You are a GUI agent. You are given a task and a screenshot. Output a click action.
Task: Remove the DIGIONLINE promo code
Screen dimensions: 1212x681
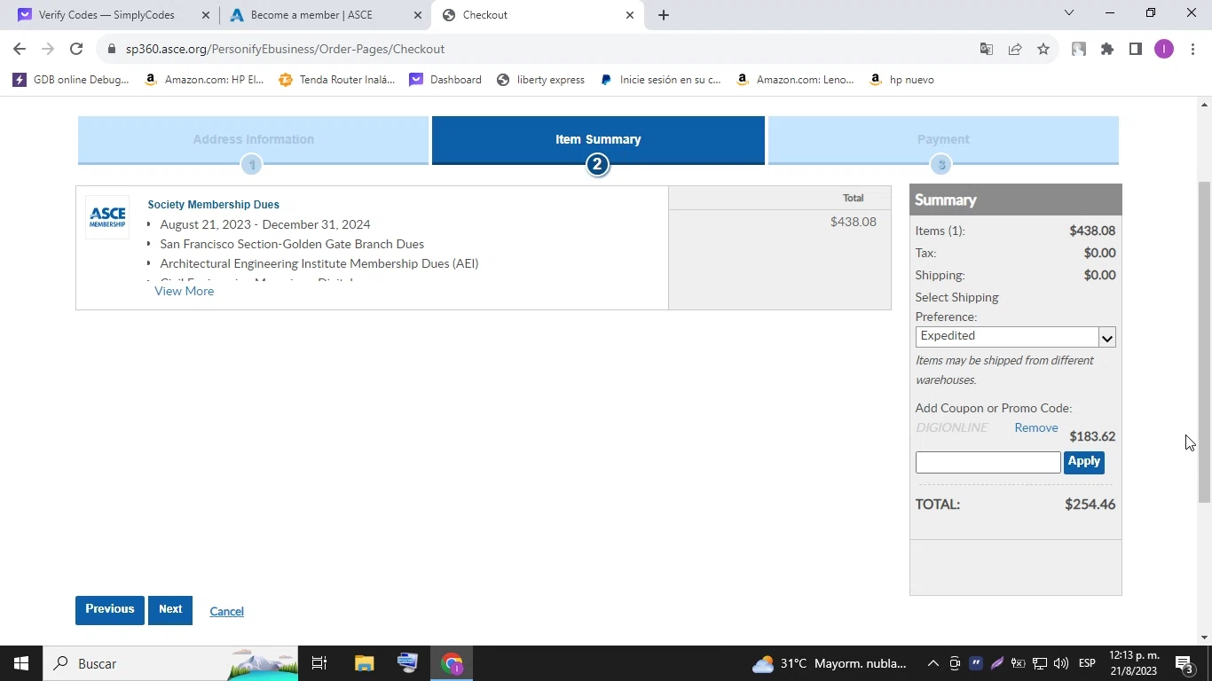pyautogui.click(x=1036, y=427)
